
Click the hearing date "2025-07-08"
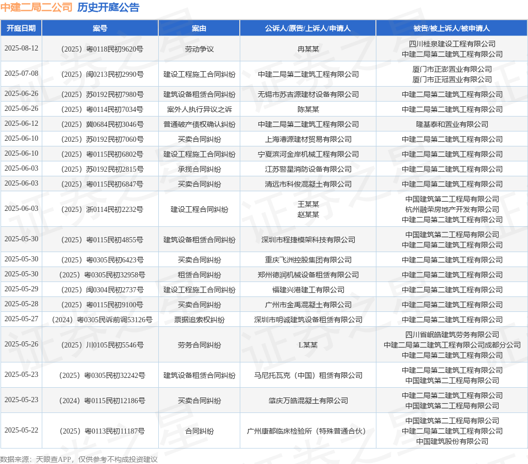(21, 73)
